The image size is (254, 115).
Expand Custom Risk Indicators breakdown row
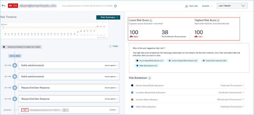point(243,100)
